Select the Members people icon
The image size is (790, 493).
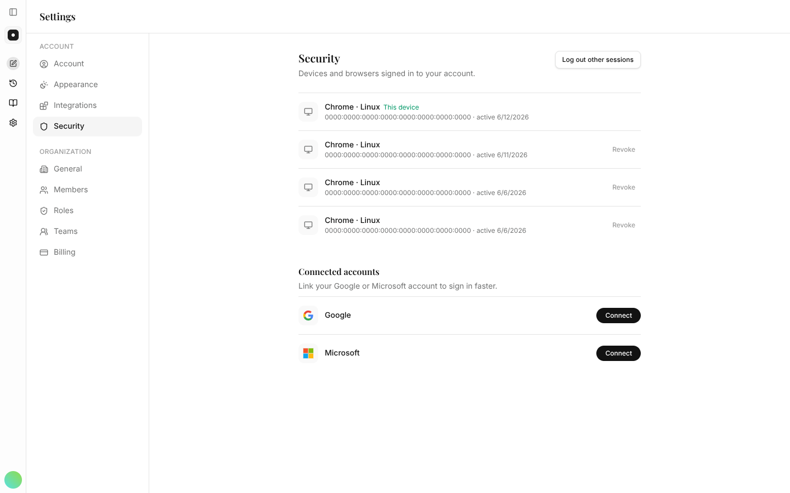click(44, 190)
